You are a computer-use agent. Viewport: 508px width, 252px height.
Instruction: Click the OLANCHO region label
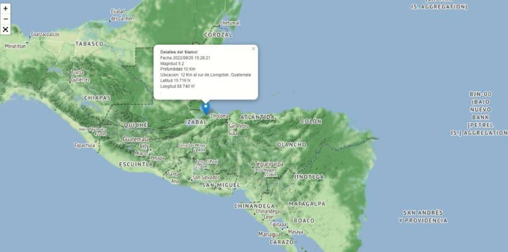click(291, 145)
